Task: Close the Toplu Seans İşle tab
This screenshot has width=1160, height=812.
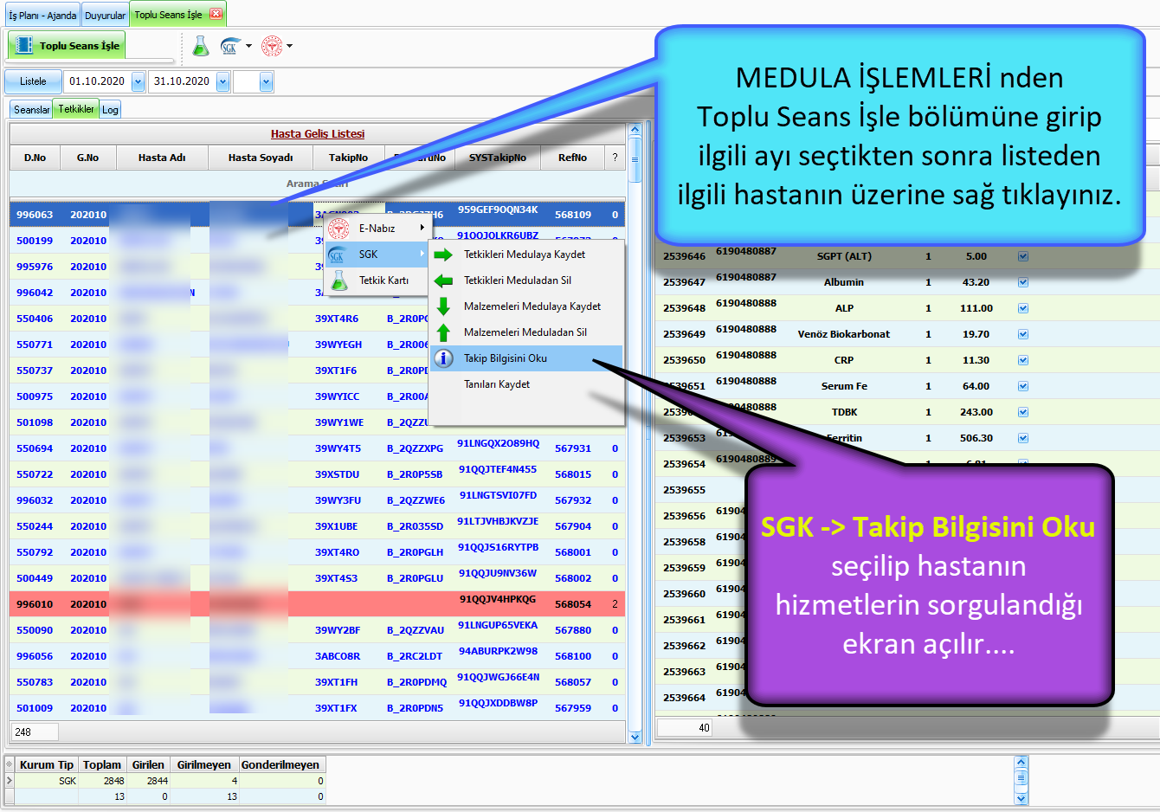Action: (x=216, y=14)
